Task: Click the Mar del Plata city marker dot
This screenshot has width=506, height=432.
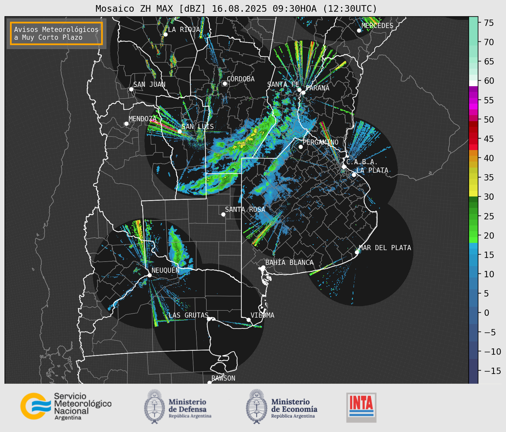Action: [x=357, y=252]
